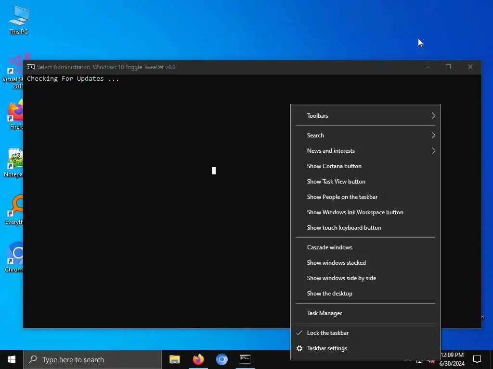Select Show the desktop
Image resolution: width=493 pixels, height=369 pixels.
tap(365, 294)
